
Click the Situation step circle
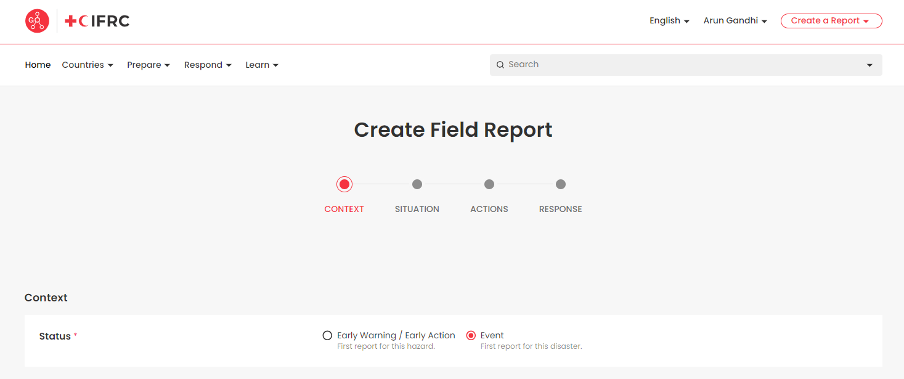click(417, 184)
